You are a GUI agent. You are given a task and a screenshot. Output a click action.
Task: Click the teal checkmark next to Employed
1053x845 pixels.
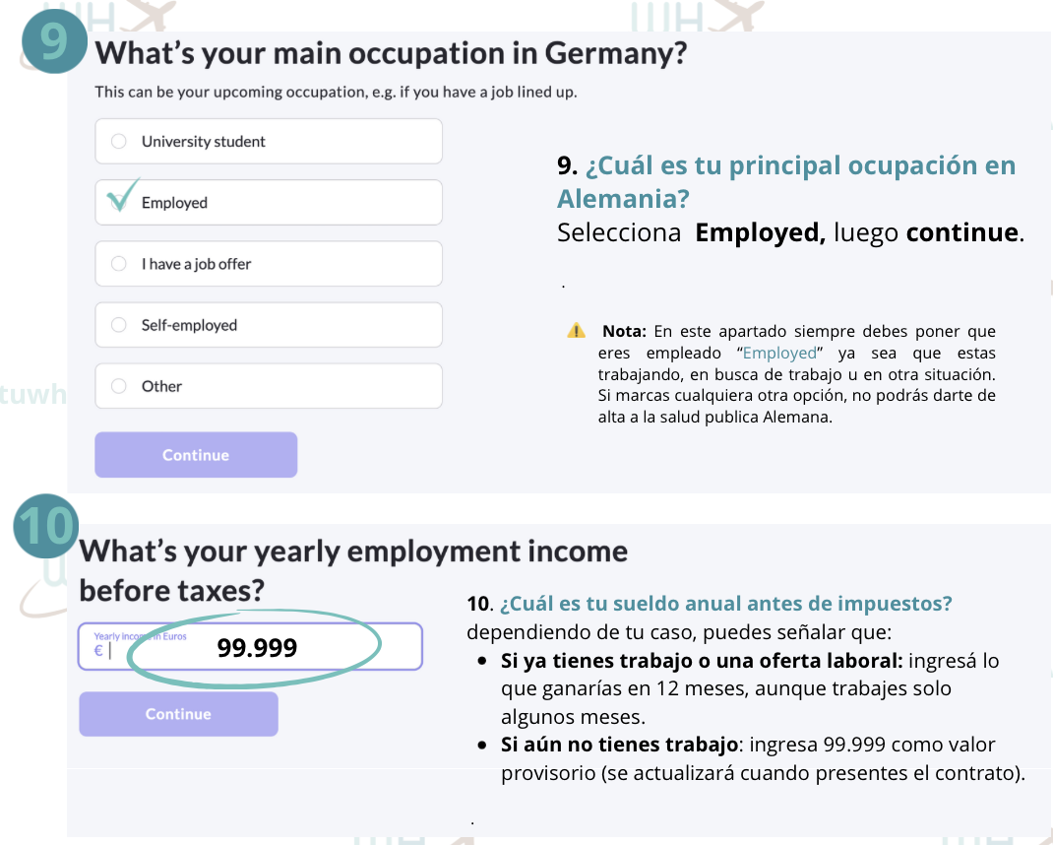point(122,196)
